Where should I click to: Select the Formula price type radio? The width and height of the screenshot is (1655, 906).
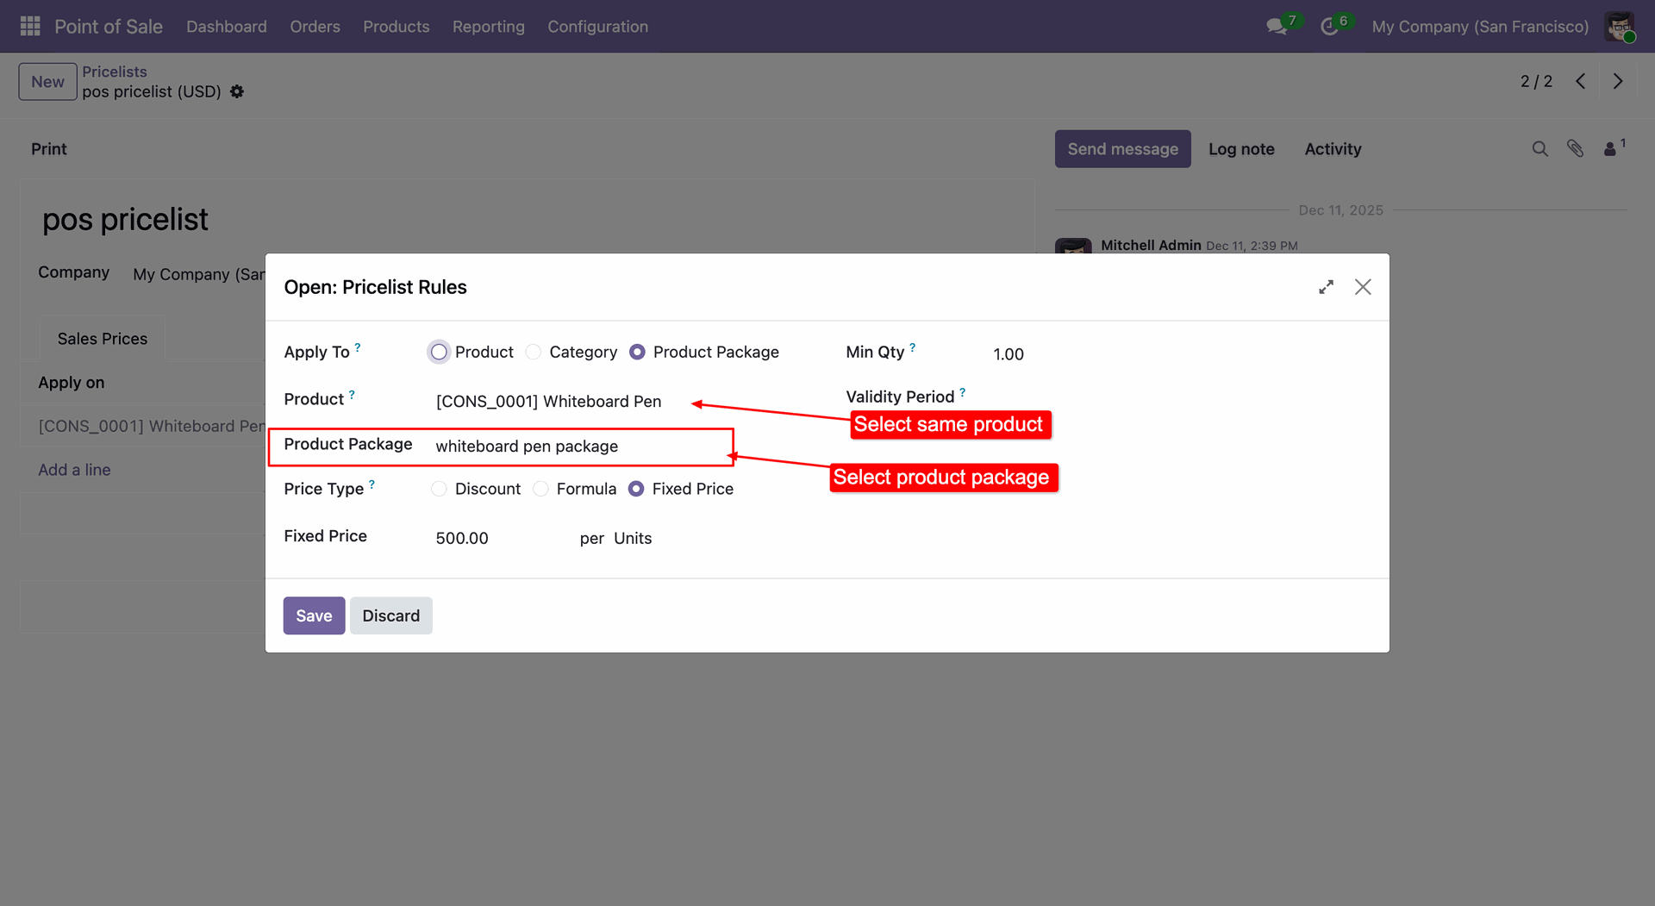[x=541, y=489]
